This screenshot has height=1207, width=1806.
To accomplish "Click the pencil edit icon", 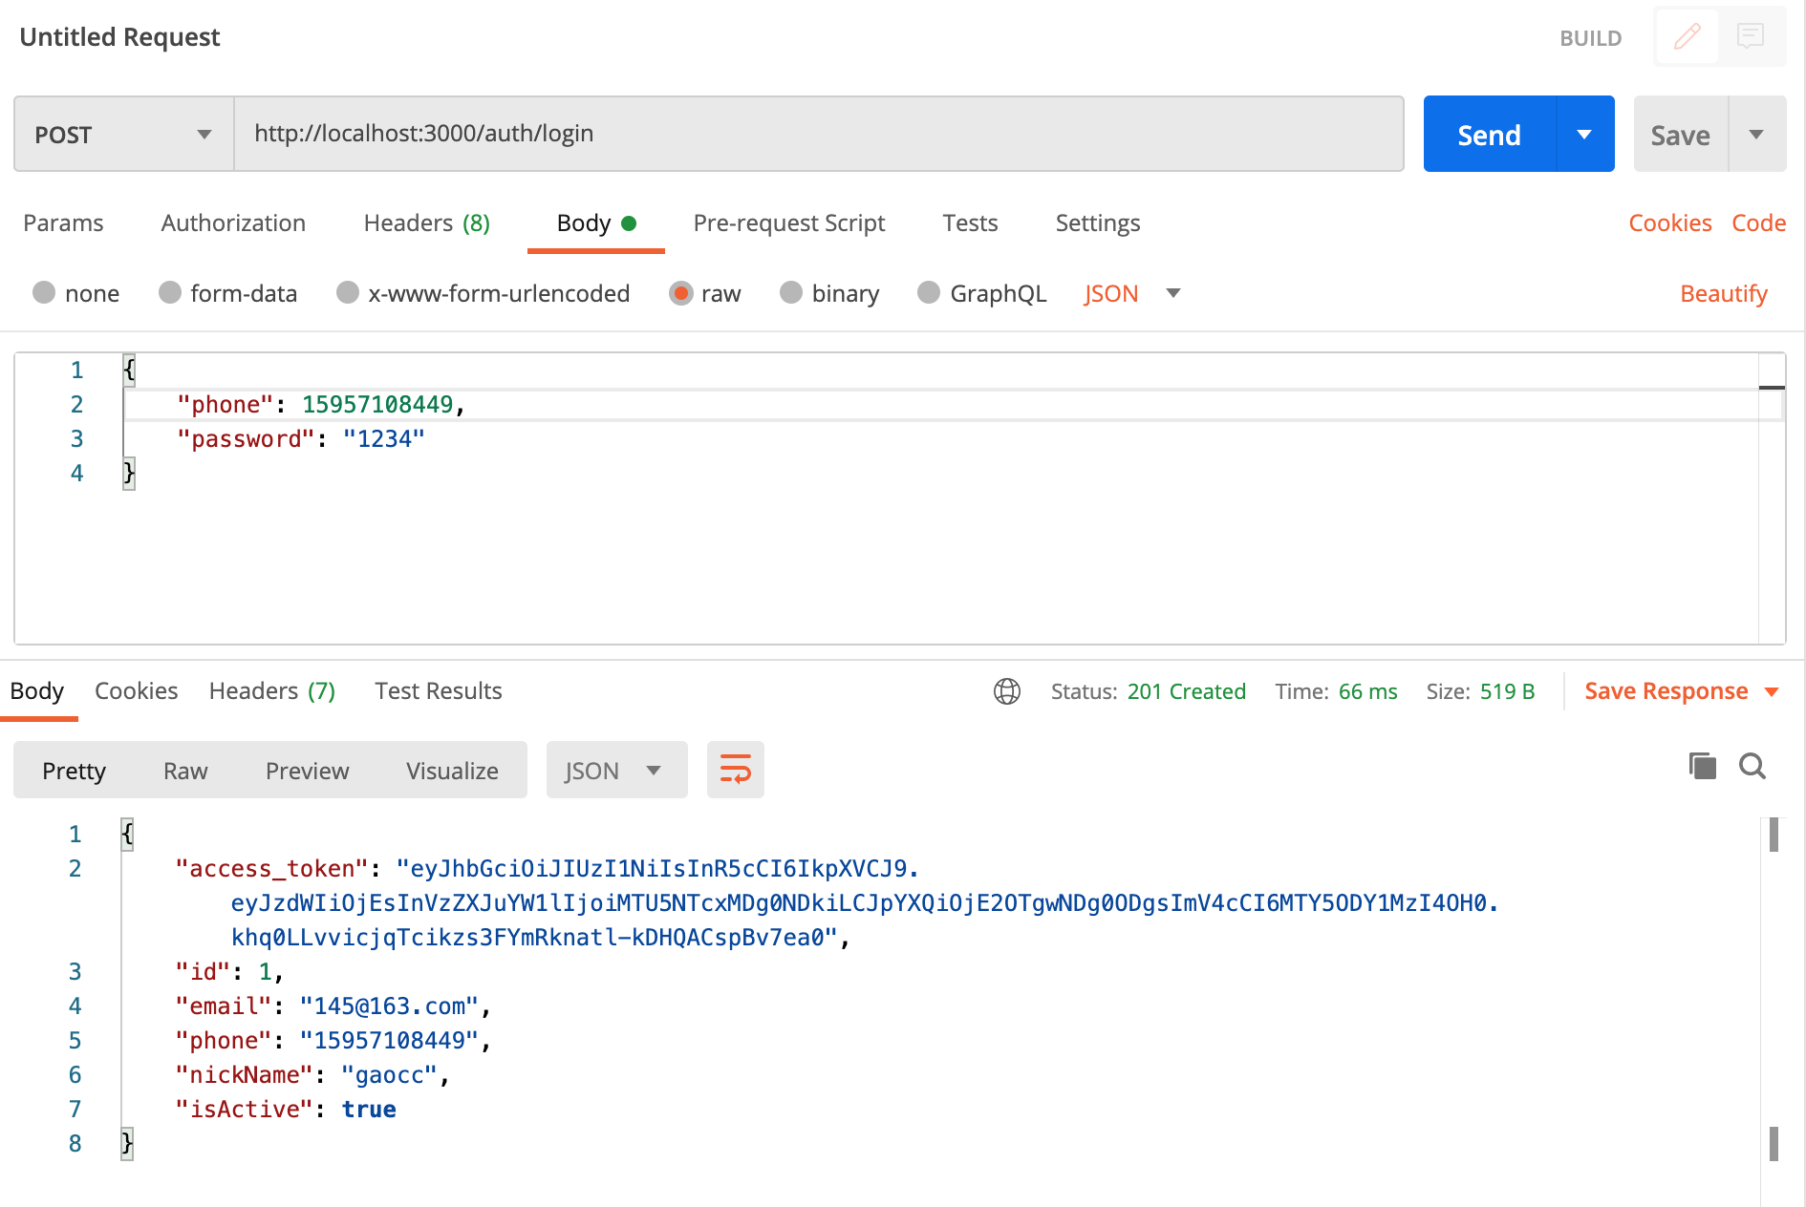I will point(1688,37).
